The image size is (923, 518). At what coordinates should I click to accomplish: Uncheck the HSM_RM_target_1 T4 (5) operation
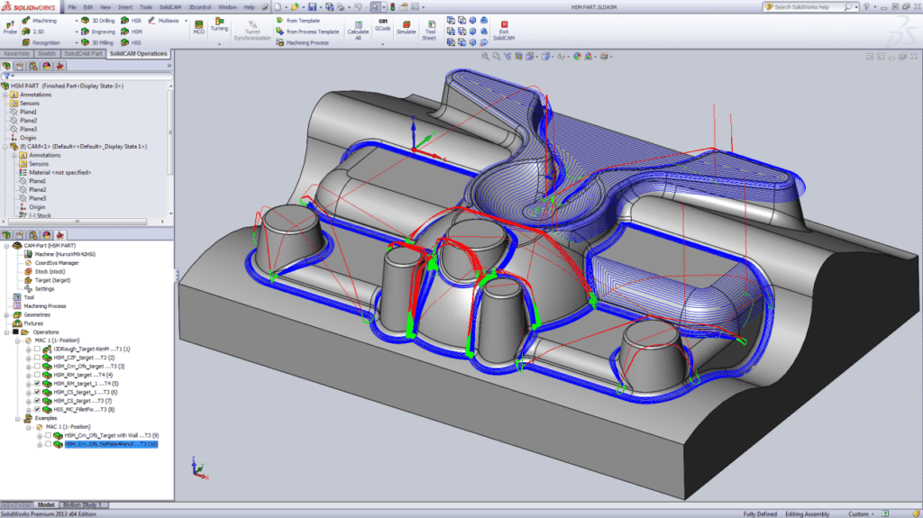(37, 383)
